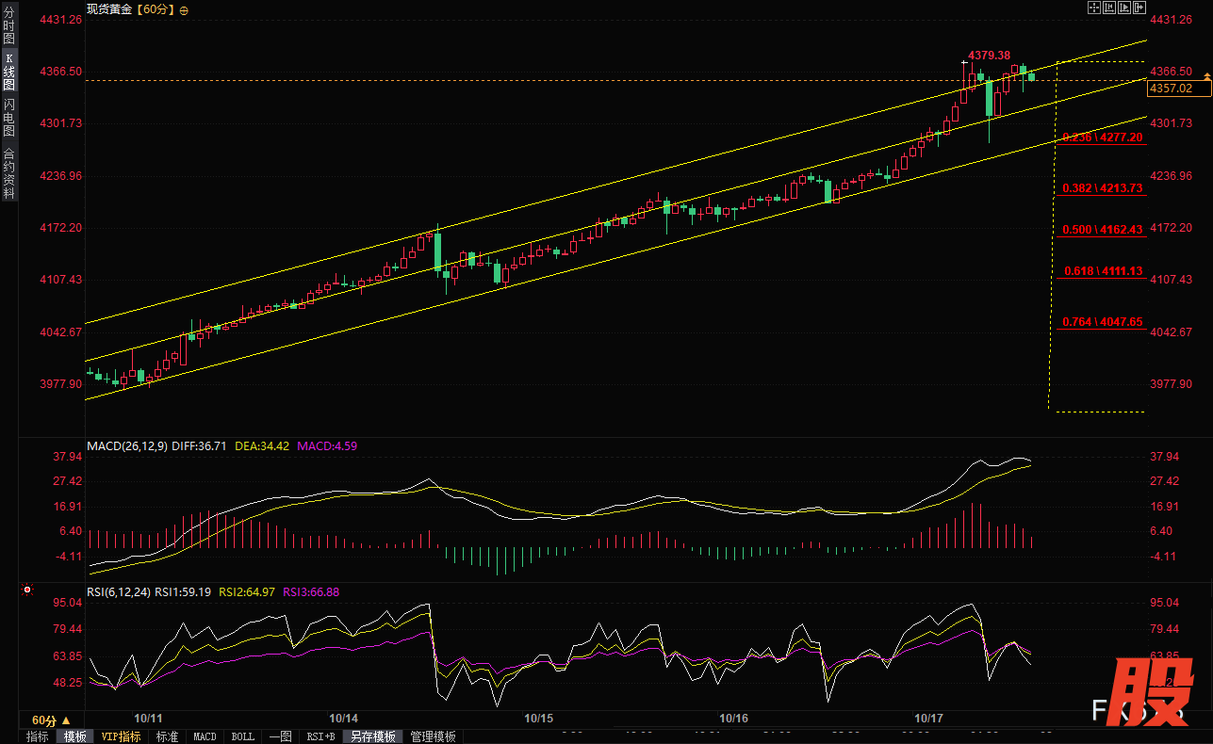
Task: Click the circled plus icon beside 现货黄金 title
Action: (x=183, y=10)
